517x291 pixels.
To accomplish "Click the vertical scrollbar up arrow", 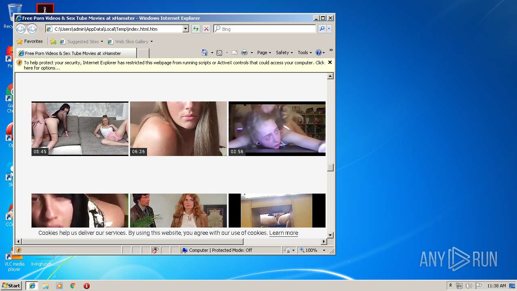I will click(x=330, y=76).
